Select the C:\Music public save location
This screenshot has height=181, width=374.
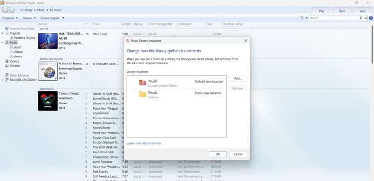[x=177, y=95]
